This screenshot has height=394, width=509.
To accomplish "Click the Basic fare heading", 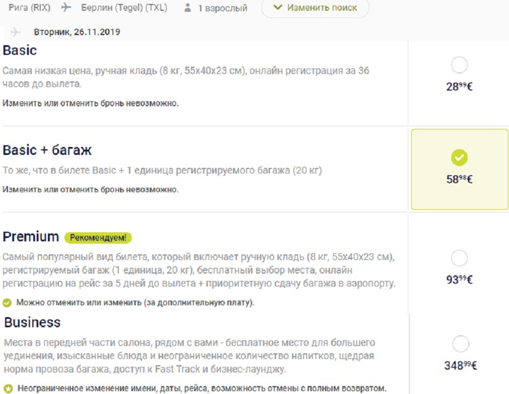I will (20, 50).
